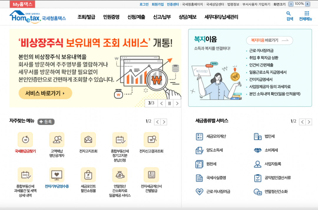The height and width of the screenshot is (210, 318).
Task: Open 부서사용자 가입하기 link
Action: (x=256, y=4)
